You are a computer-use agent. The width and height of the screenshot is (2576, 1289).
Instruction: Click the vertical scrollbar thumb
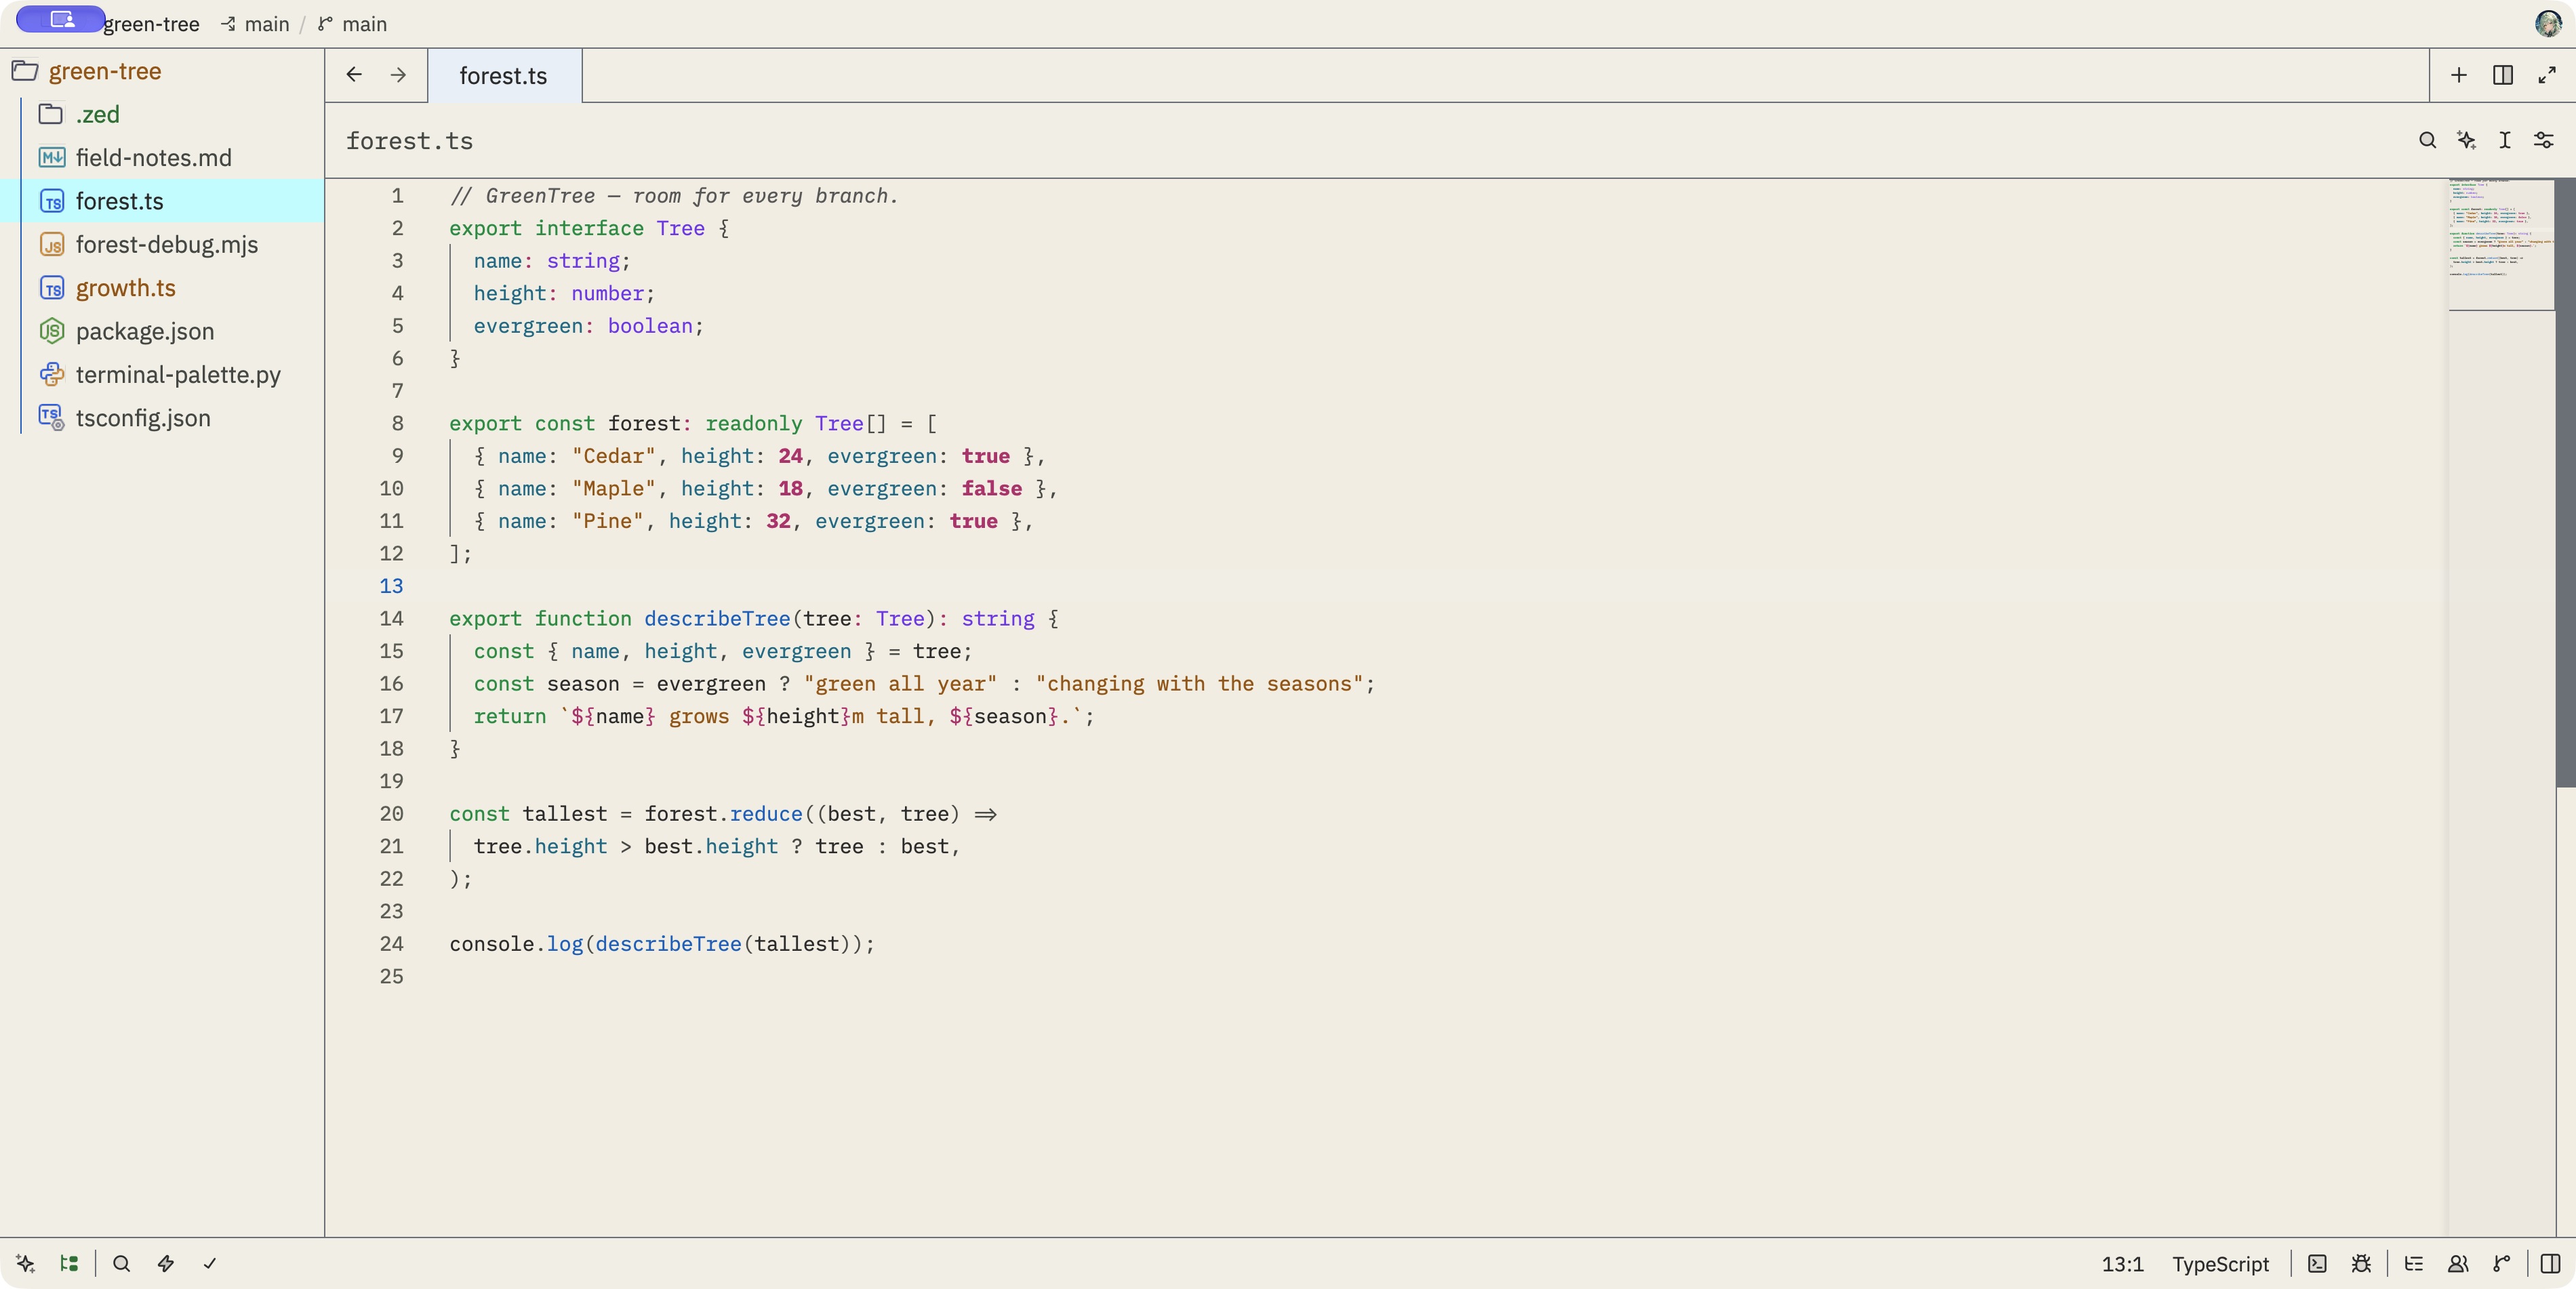[2565, 483]
